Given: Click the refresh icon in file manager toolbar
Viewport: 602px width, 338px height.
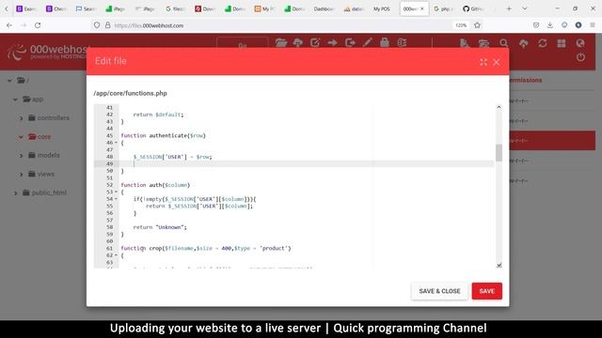Looking at the screenshot, I should [x=543, y=43].
